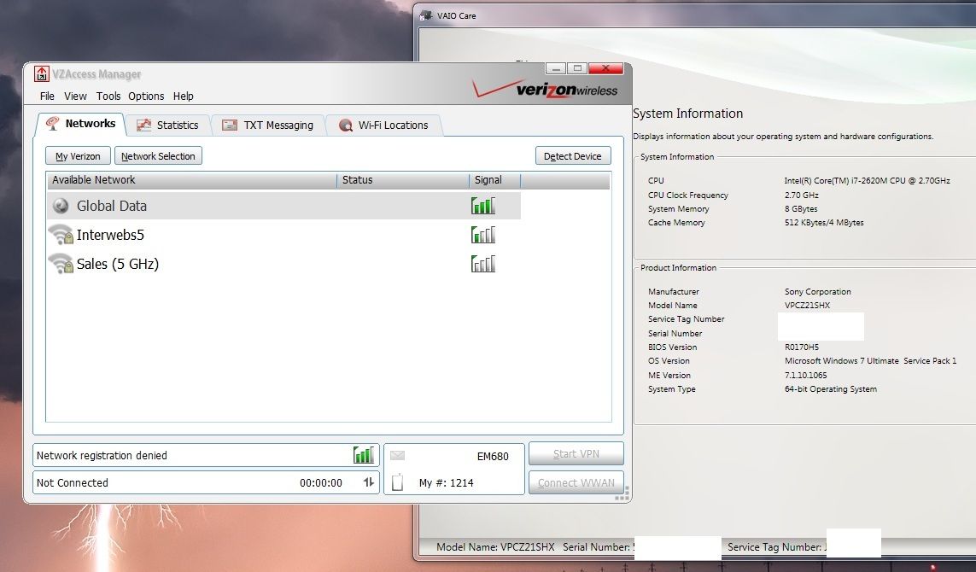Click the 2.70 GHz clock frequency value
The height and width of the screenshot is (572, 976).
tap(801, 195)
